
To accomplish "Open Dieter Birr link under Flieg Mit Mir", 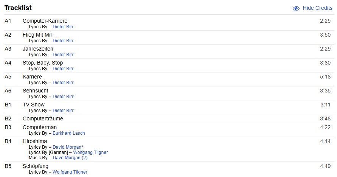I will point(63,41).
